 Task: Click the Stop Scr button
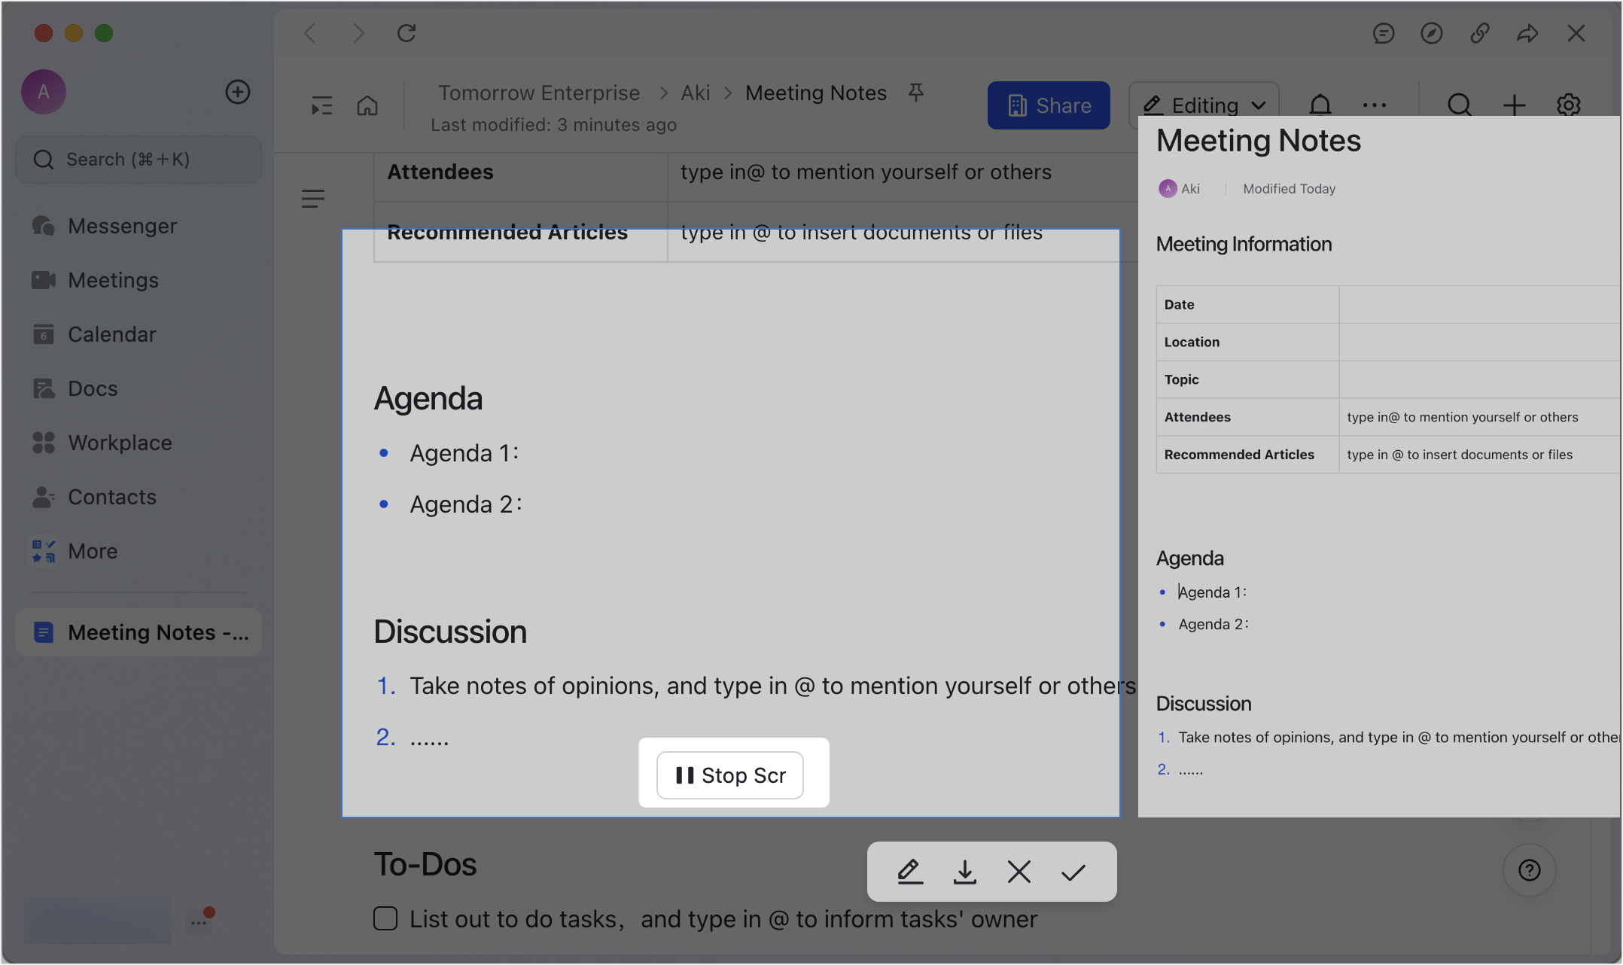pos(729,775)
